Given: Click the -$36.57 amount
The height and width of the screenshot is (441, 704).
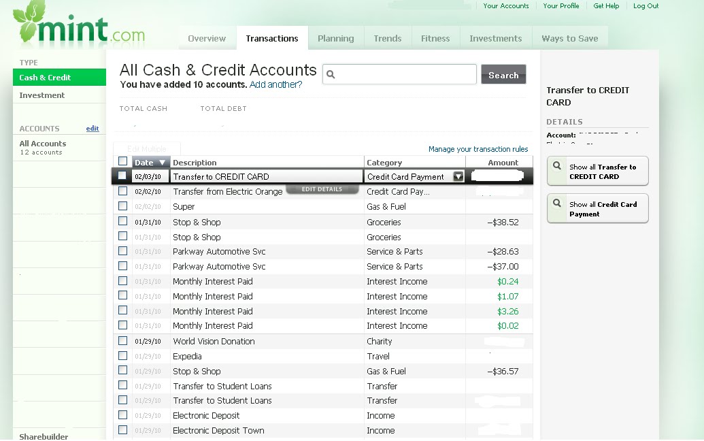Looking at the screenshot, I should (x=503, y=372).
